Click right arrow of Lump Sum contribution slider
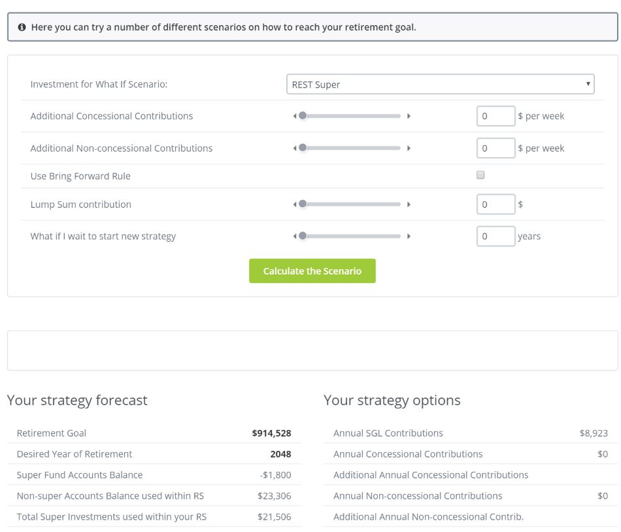Viewport: 621px width, 532px height. coord(409,205)
